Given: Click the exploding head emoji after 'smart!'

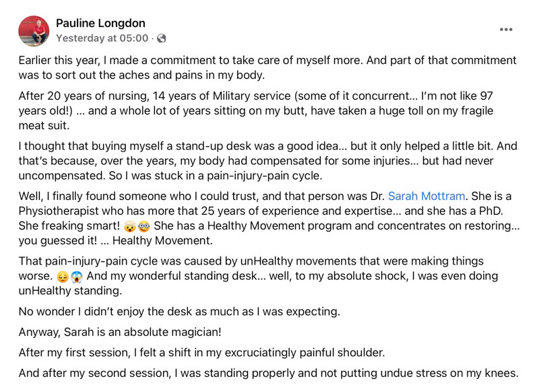Looking at the screenshot, I should (x=129, y=226).
